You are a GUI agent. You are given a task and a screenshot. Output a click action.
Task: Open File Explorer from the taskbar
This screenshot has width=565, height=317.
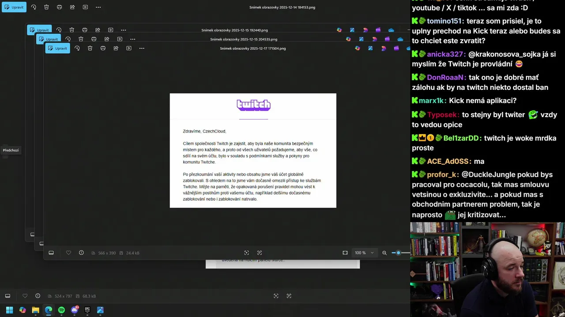tap(35, 310)
